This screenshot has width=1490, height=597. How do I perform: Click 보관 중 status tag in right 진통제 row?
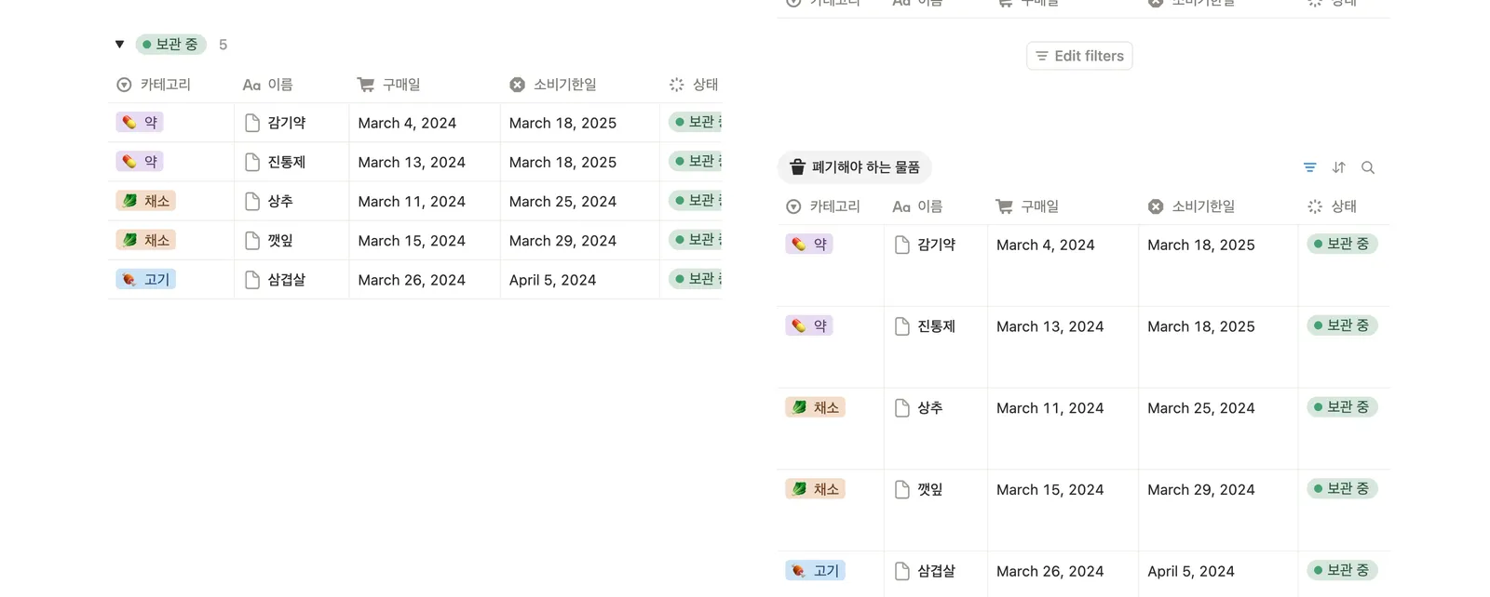[x=1342, y=325]
